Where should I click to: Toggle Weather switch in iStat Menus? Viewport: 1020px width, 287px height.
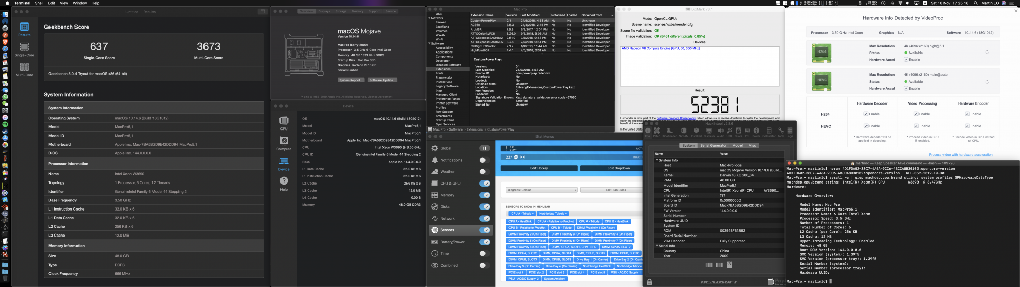pos(484,172)
